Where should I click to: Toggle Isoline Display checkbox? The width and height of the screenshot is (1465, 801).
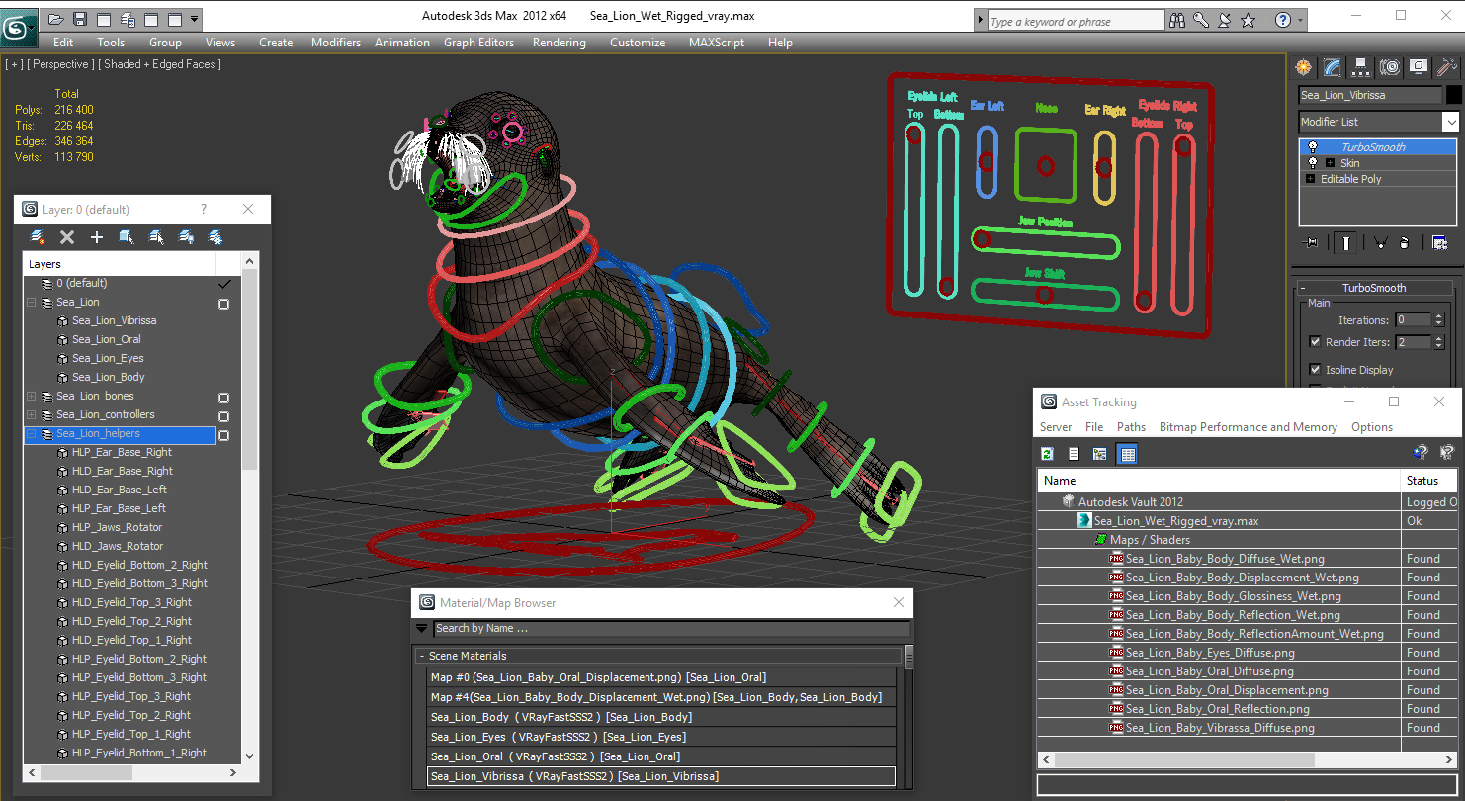[x=1315, y=370]
